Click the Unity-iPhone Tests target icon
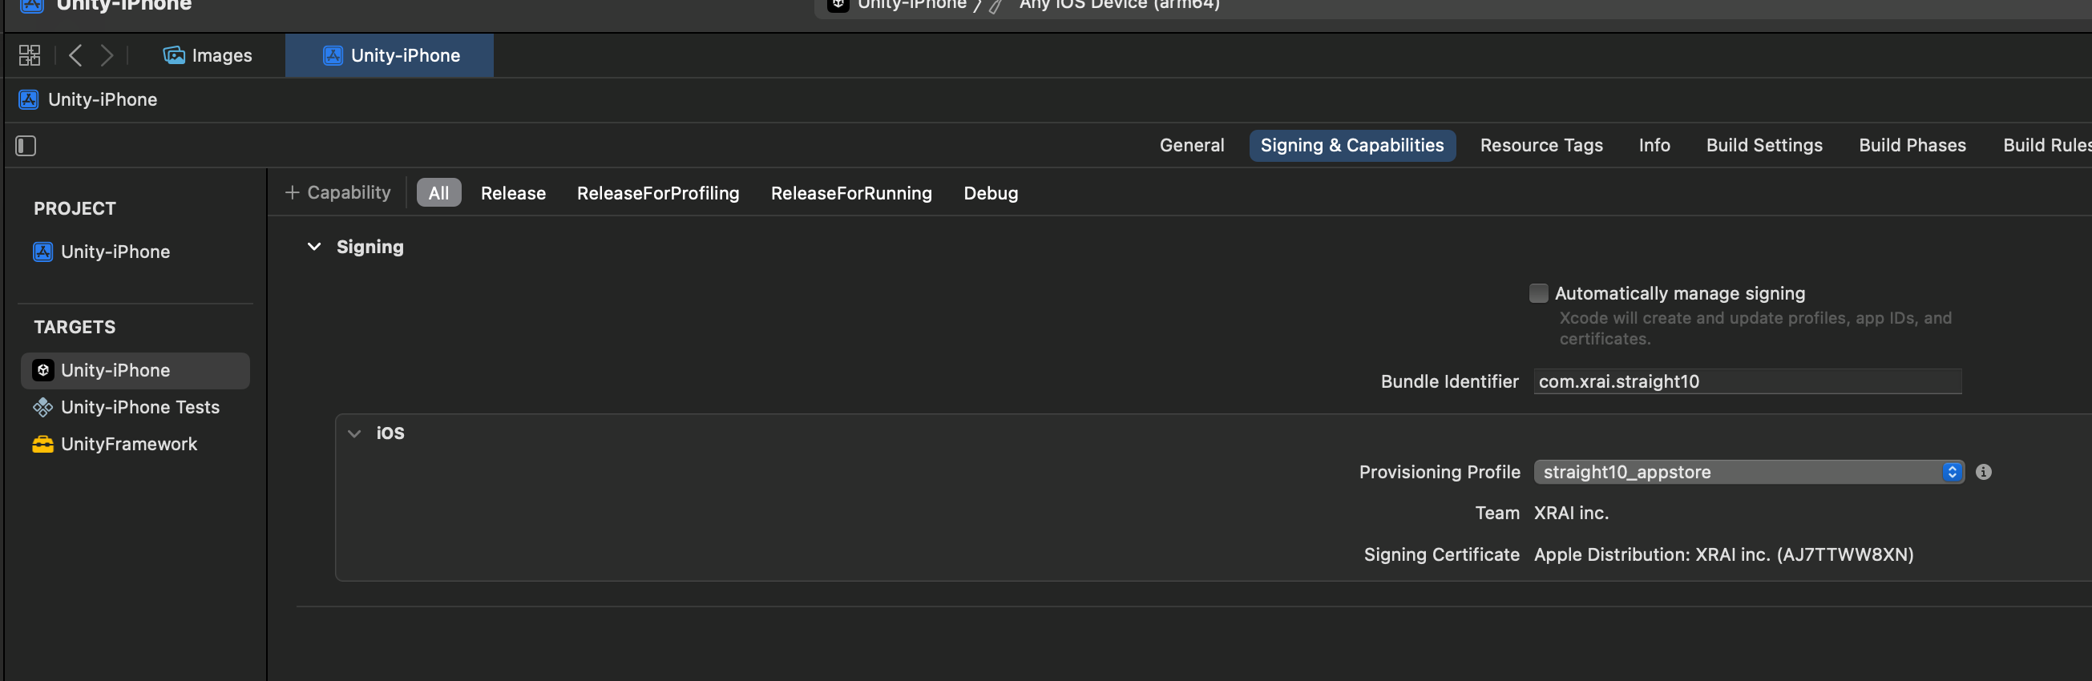 [x=43, y=408]
